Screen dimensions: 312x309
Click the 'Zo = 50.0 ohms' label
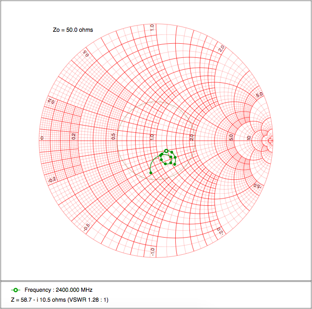click(x=73, y=30)
